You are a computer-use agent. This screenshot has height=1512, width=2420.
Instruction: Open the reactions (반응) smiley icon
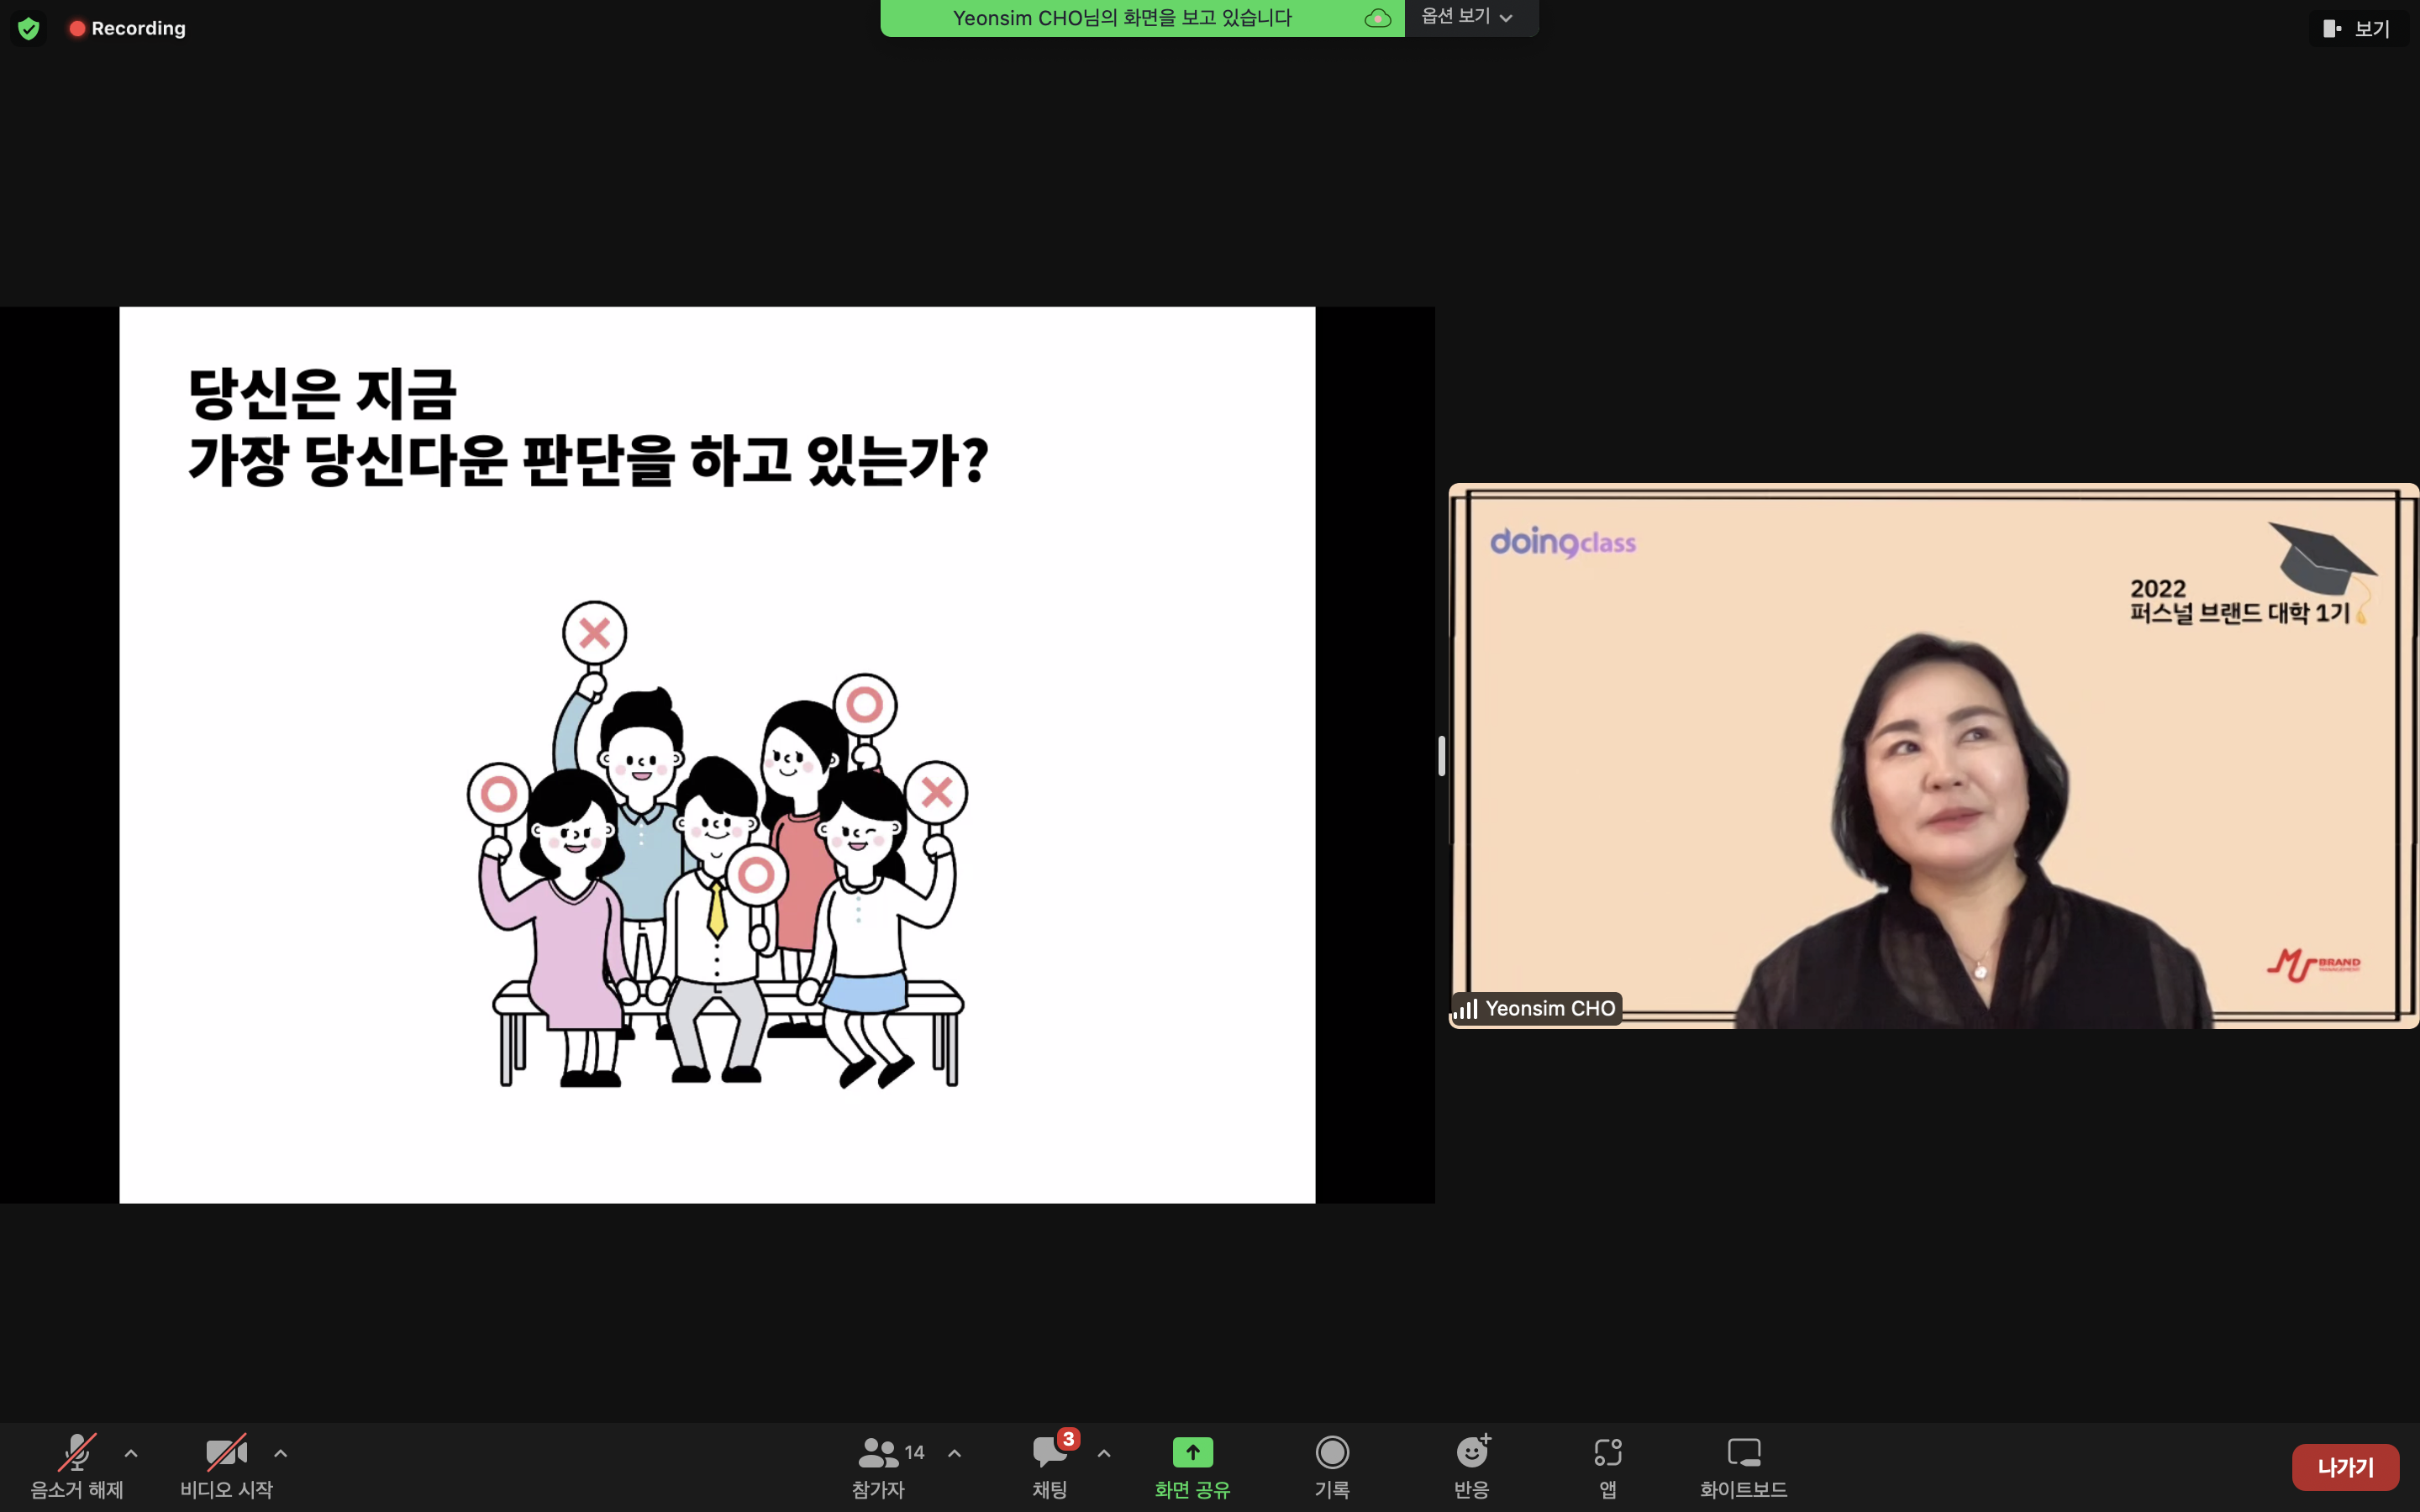pos(1472,1452)
